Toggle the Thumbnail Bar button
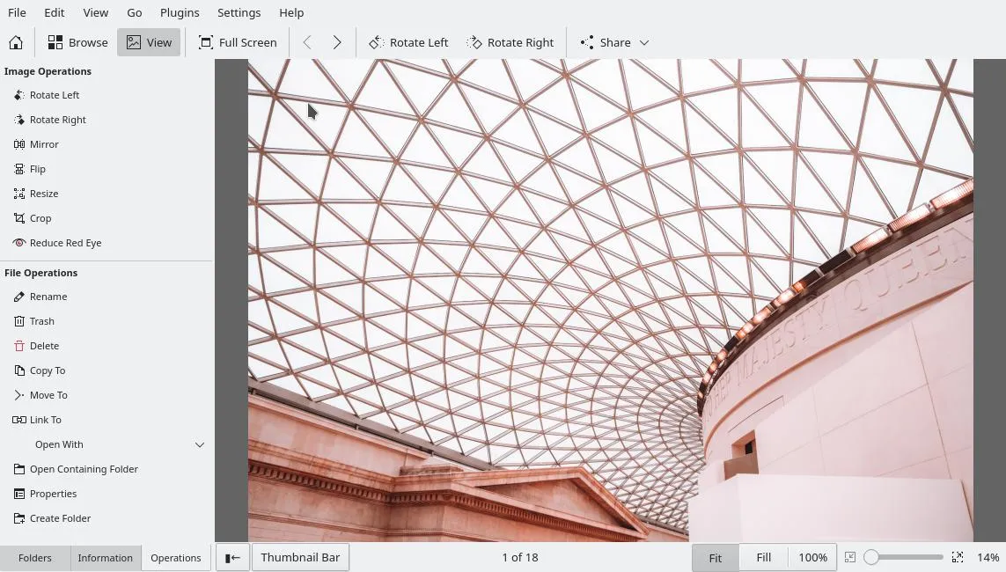The height and width of the screenshot is (572, 1006). (300, 558)
